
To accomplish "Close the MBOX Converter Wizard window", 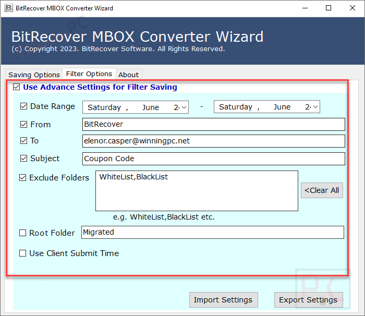I will [x=352, y=8].
